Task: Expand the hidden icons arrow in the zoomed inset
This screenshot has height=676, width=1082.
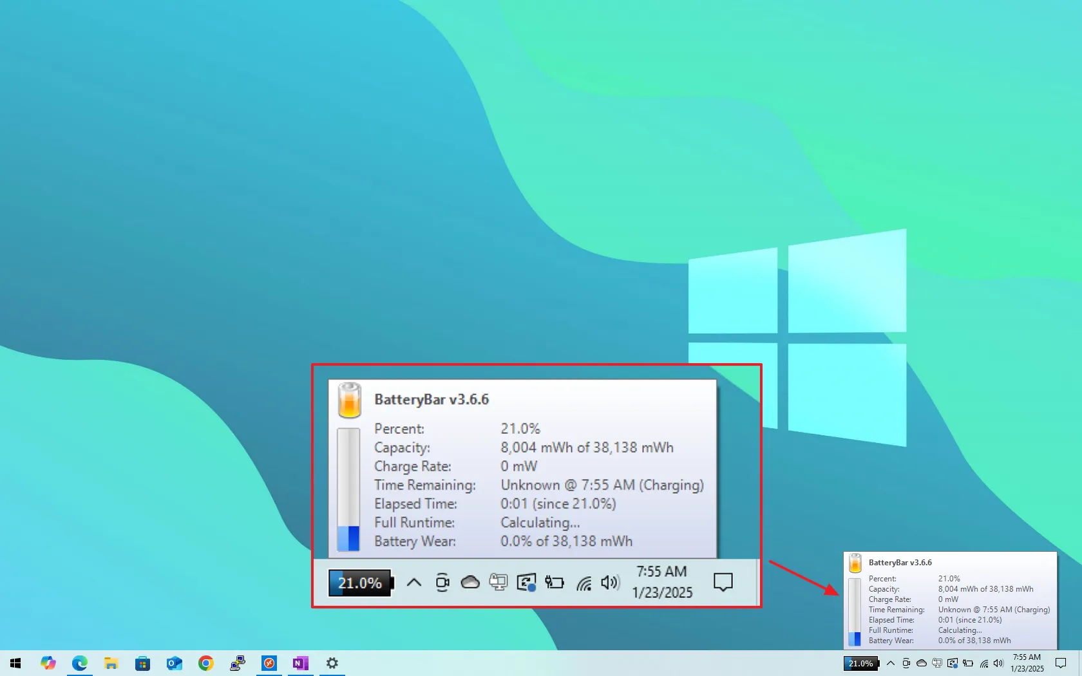Action: click(891, 663)
